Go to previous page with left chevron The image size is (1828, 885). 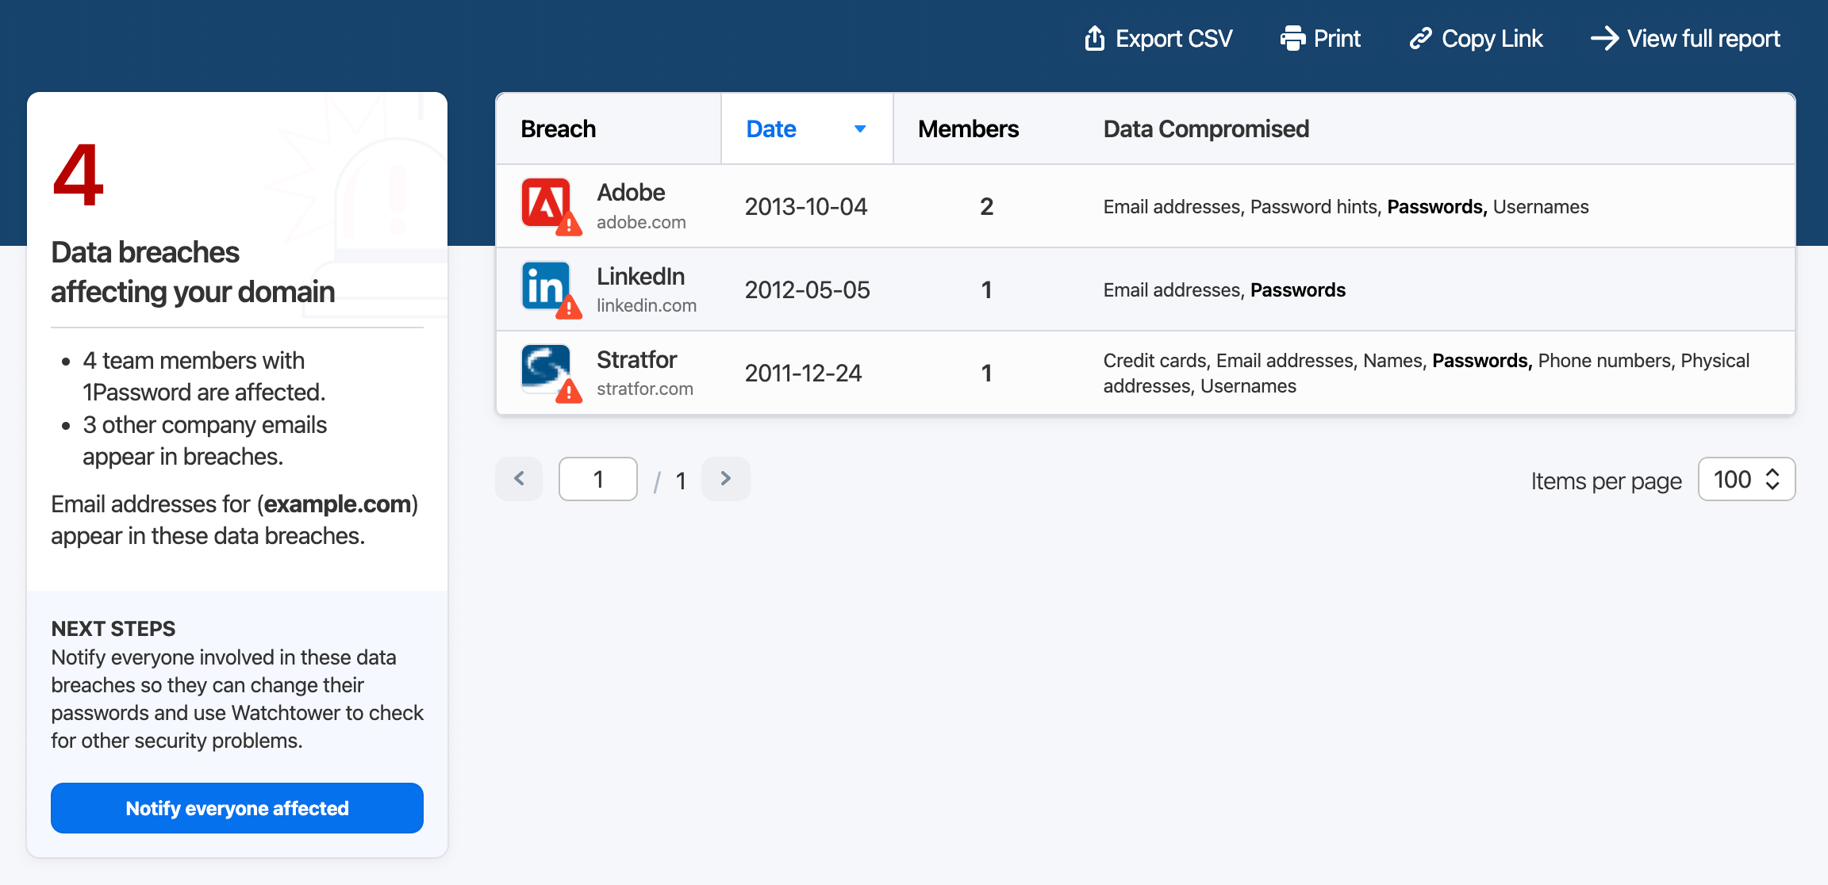(519, 478)
